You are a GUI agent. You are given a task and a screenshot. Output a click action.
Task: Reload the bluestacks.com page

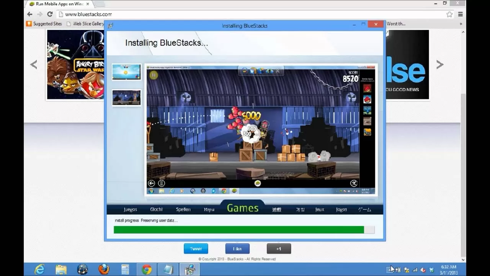50,14
